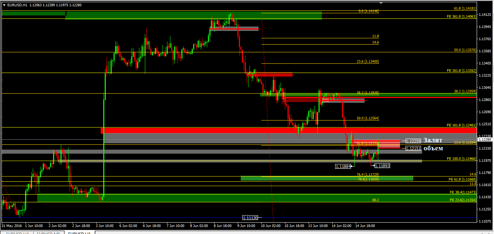
Task: Click the small arrow icon before EURUSD,H1 title
Action: (4, 5)
